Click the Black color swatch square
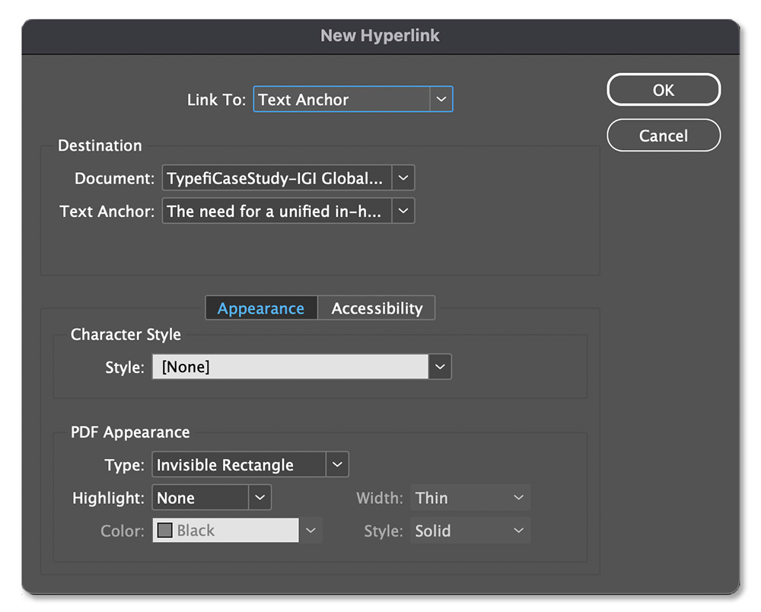Image resolution: width=761 pixels, height=612 pixels. 165,531
